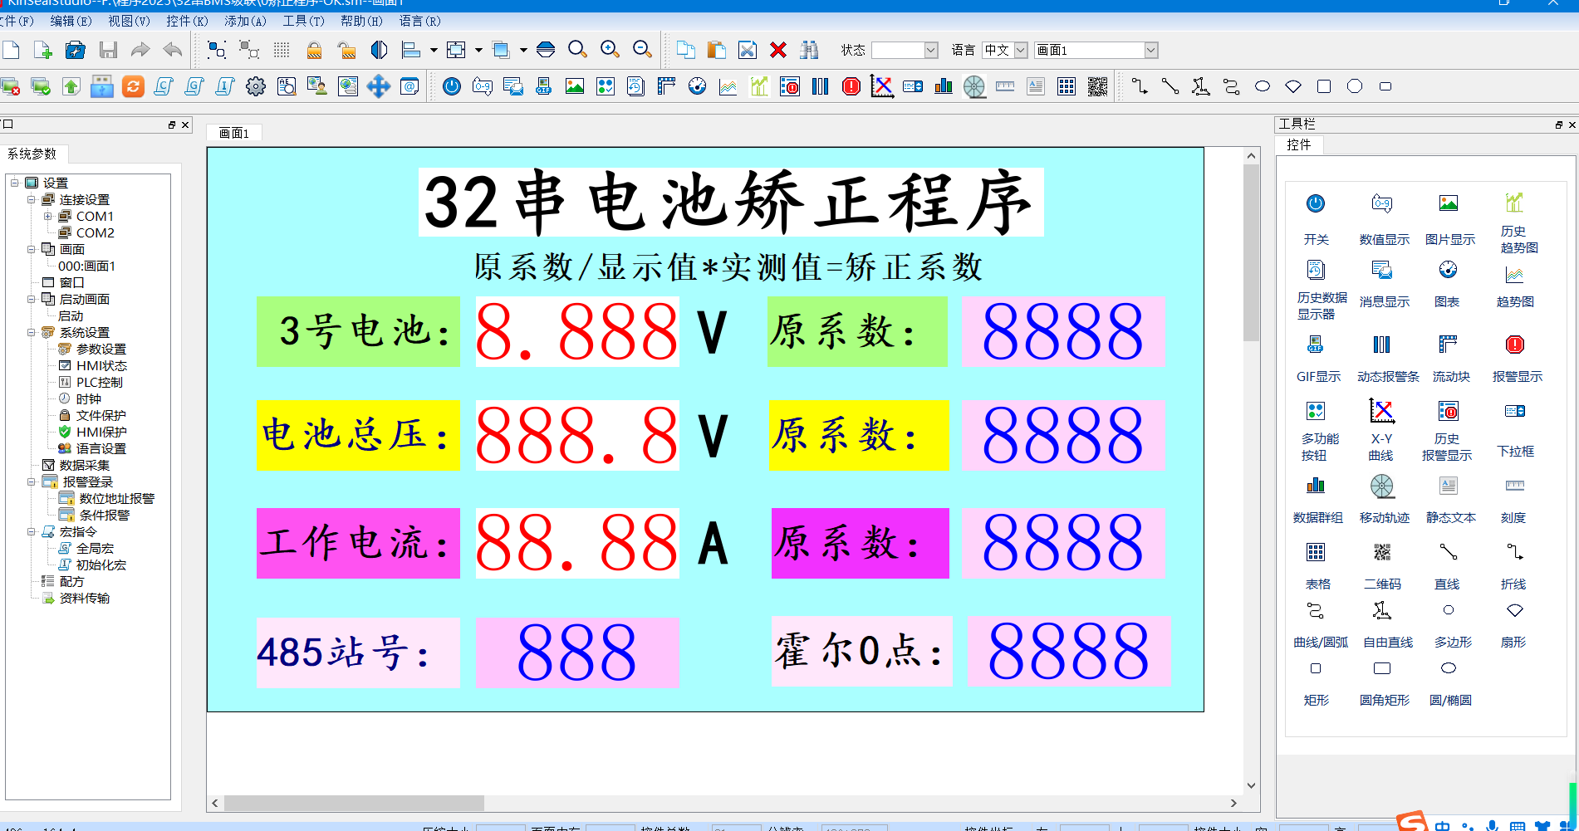Select the 扇形 fan shape tool
The width and height of the screenshot is (1579, 831).
(x=1513, y=609)
